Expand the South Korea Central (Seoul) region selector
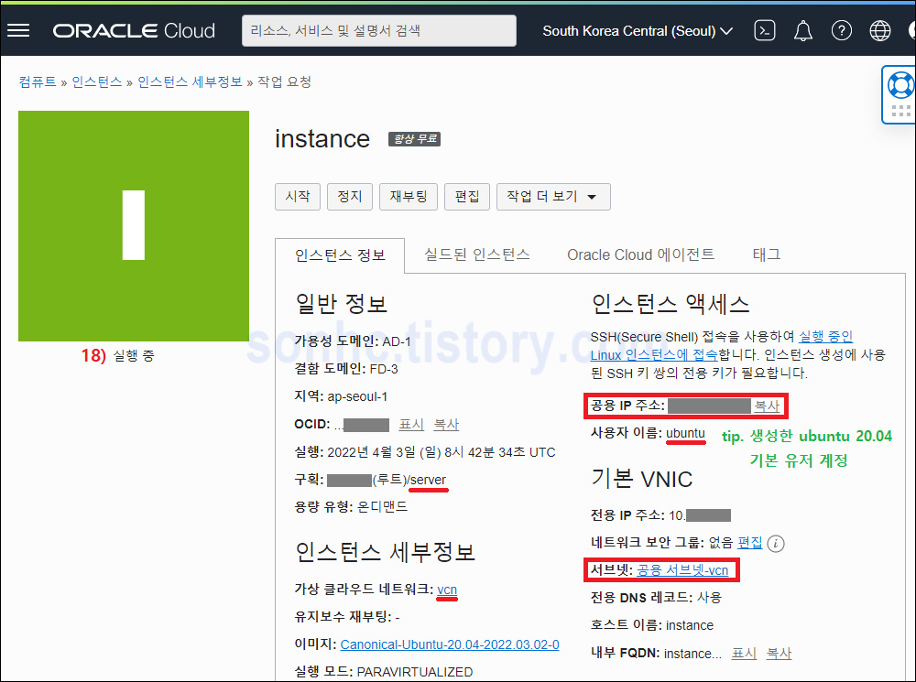 (638, 31)
